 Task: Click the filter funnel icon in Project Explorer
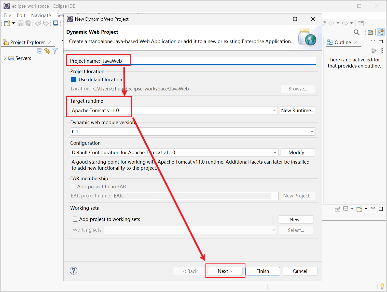coord(55,51)
